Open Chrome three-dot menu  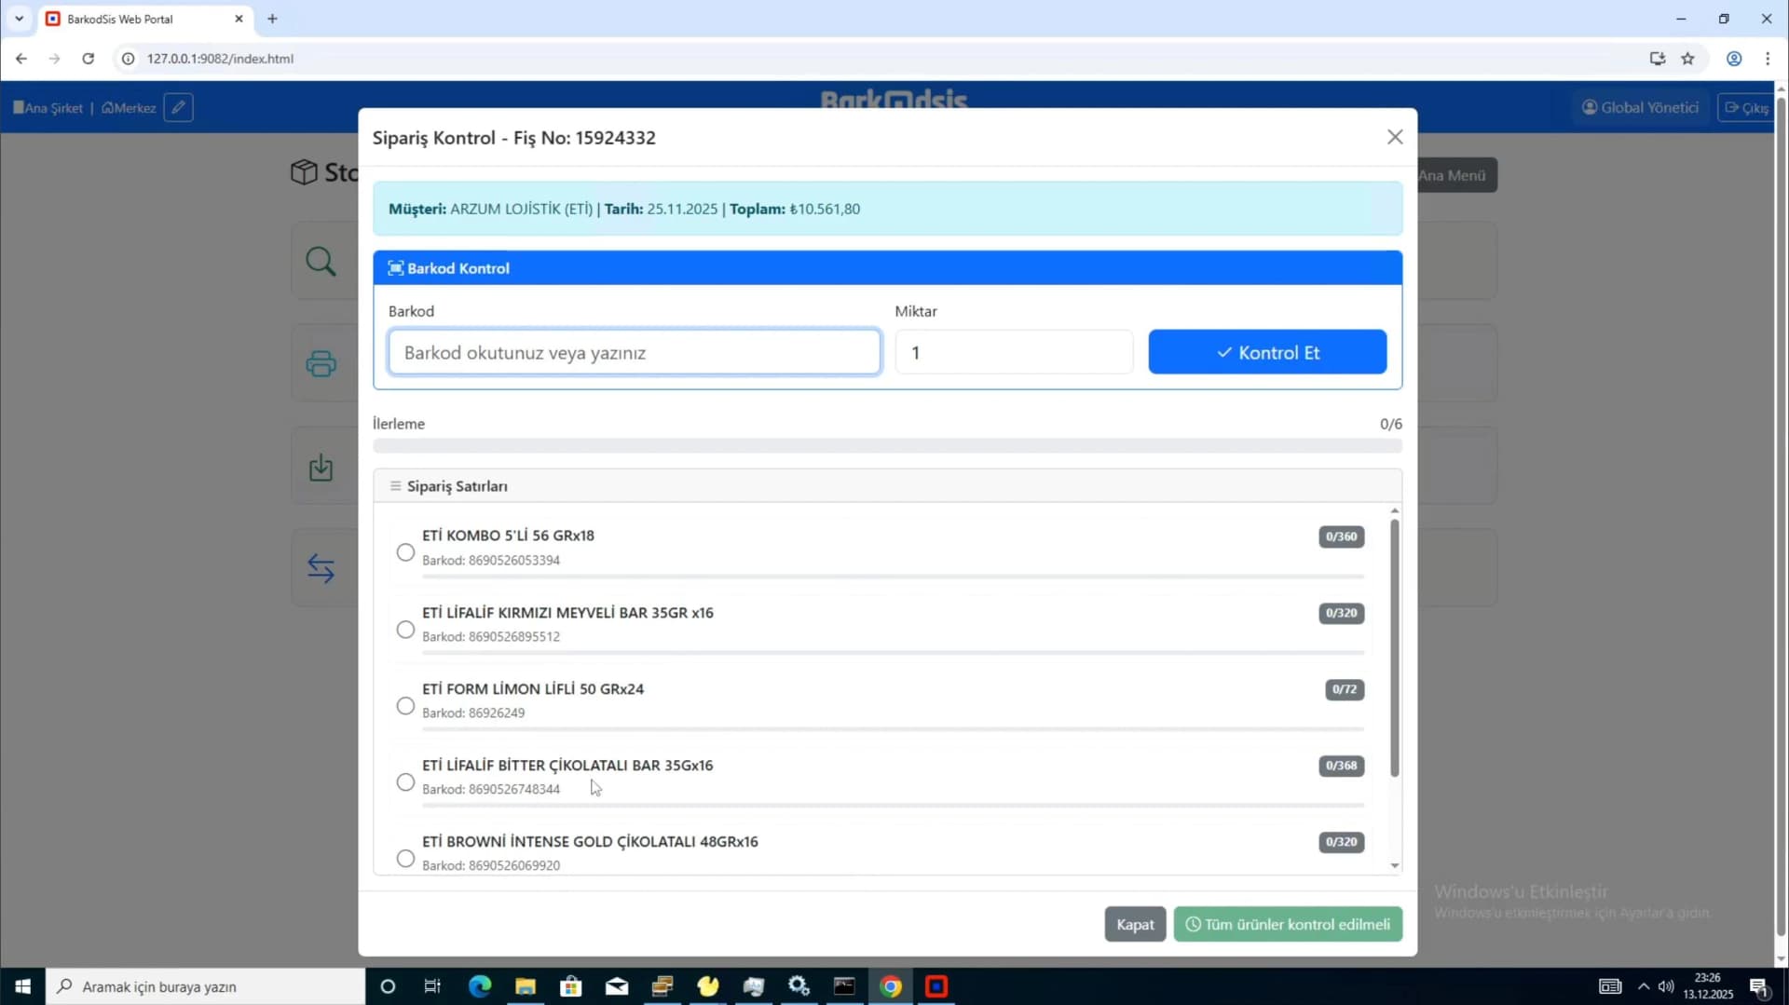pos(1768,59)
